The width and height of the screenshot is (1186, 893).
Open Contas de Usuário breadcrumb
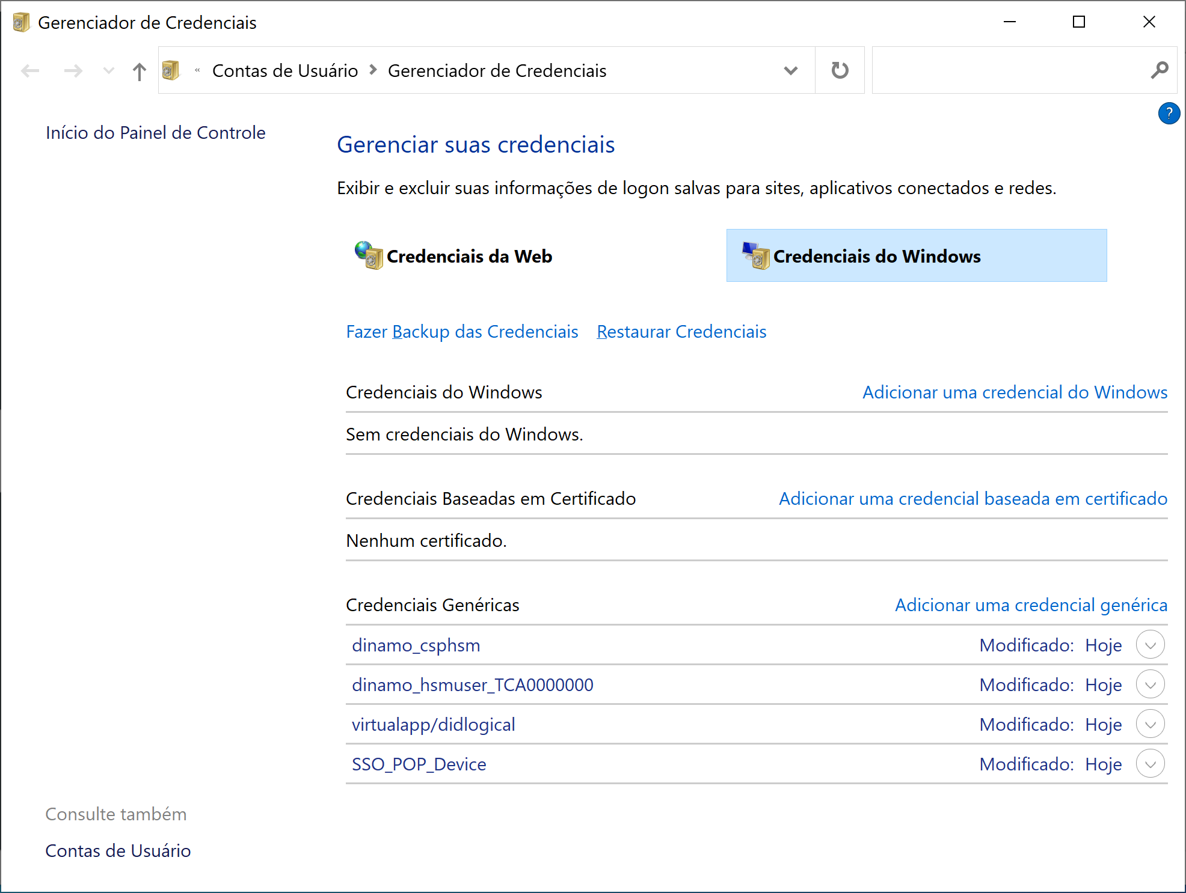pyautogui.click(x=285, y=71)
